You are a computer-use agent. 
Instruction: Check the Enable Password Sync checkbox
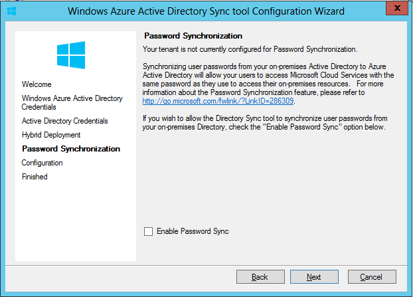point(149,231)
